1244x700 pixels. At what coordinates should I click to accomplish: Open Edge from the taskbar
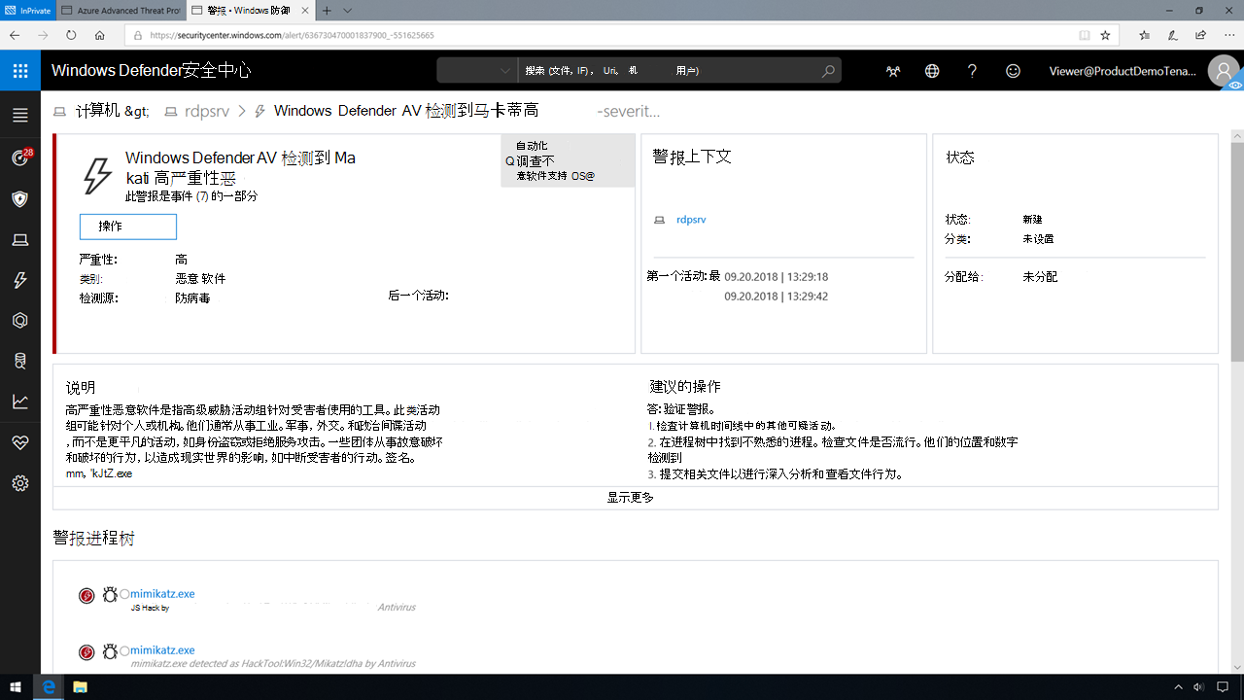tap(48, 686)
